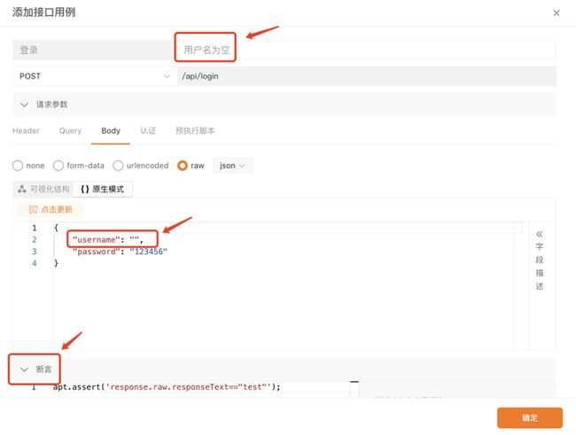Image resolution: width=576 pixels, height=435 pixels.
Task: Click the update icon beside 点击更新
Action: (x=33, y=209)
